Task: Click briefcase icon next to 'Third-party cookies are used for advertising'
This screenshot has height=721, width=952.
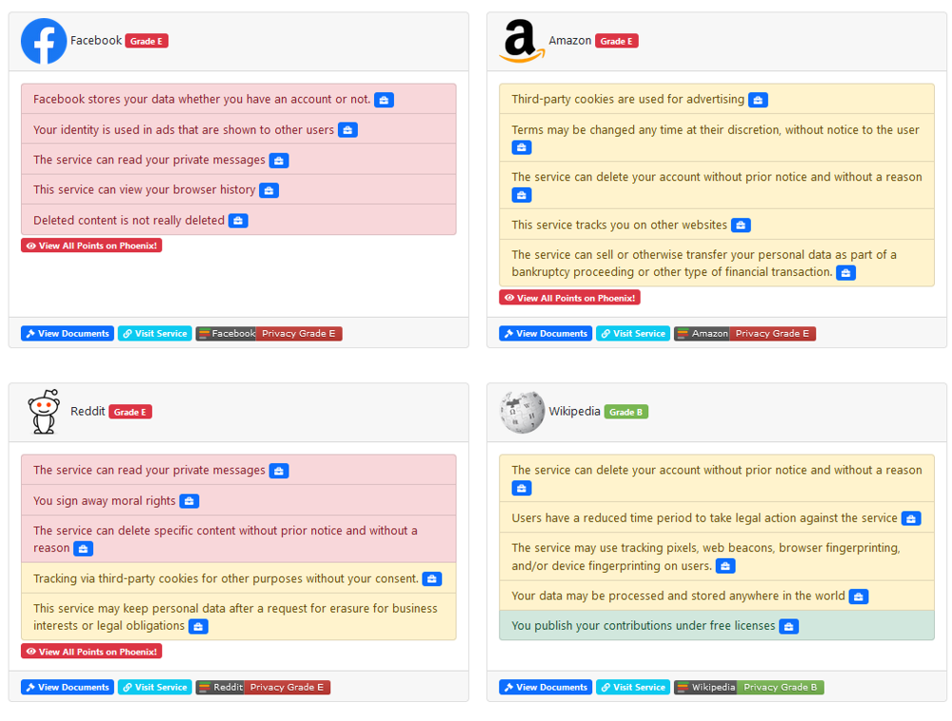Action: 758,100
